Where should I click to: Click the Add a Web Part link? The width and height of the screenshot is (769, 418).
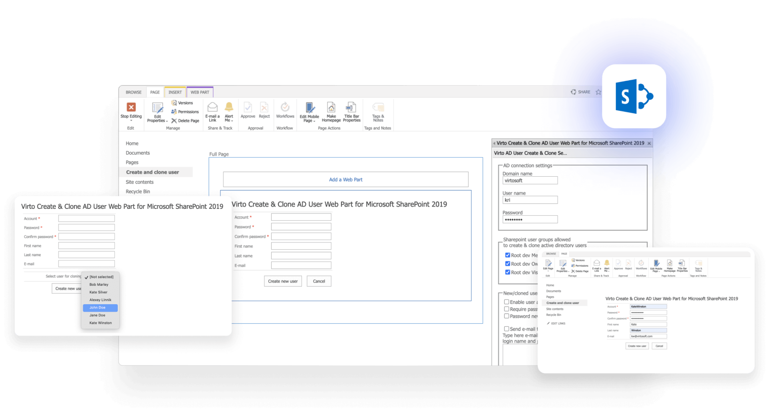click(x=345, y=179)
